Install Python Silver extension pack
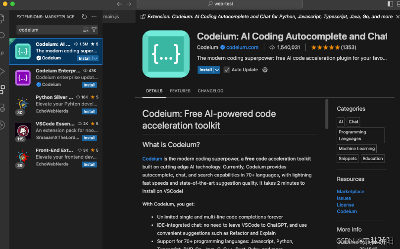The height and width of the screenshot is (249, 400). click(x=89, y=111)
